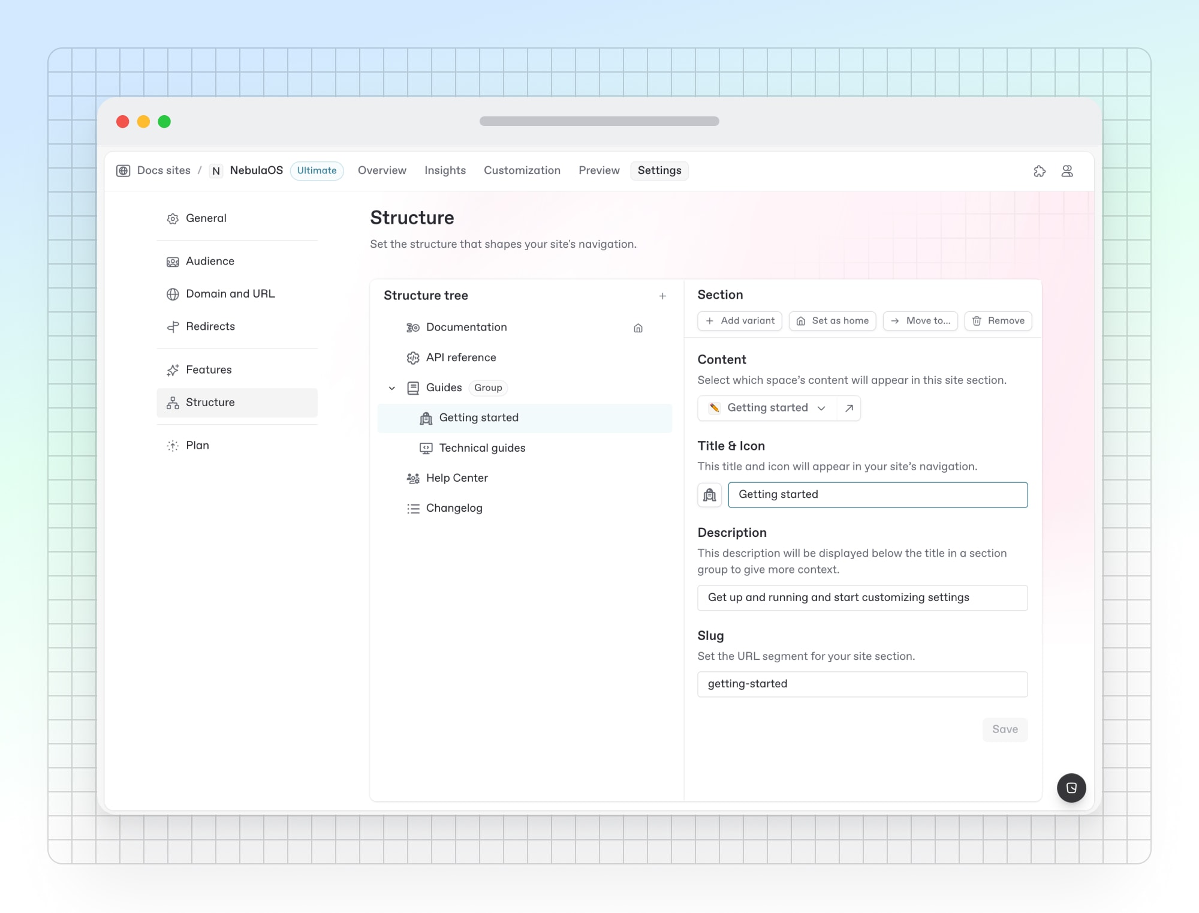
Task: Open the Getting started content dropdown
Action: pos(767,408)
